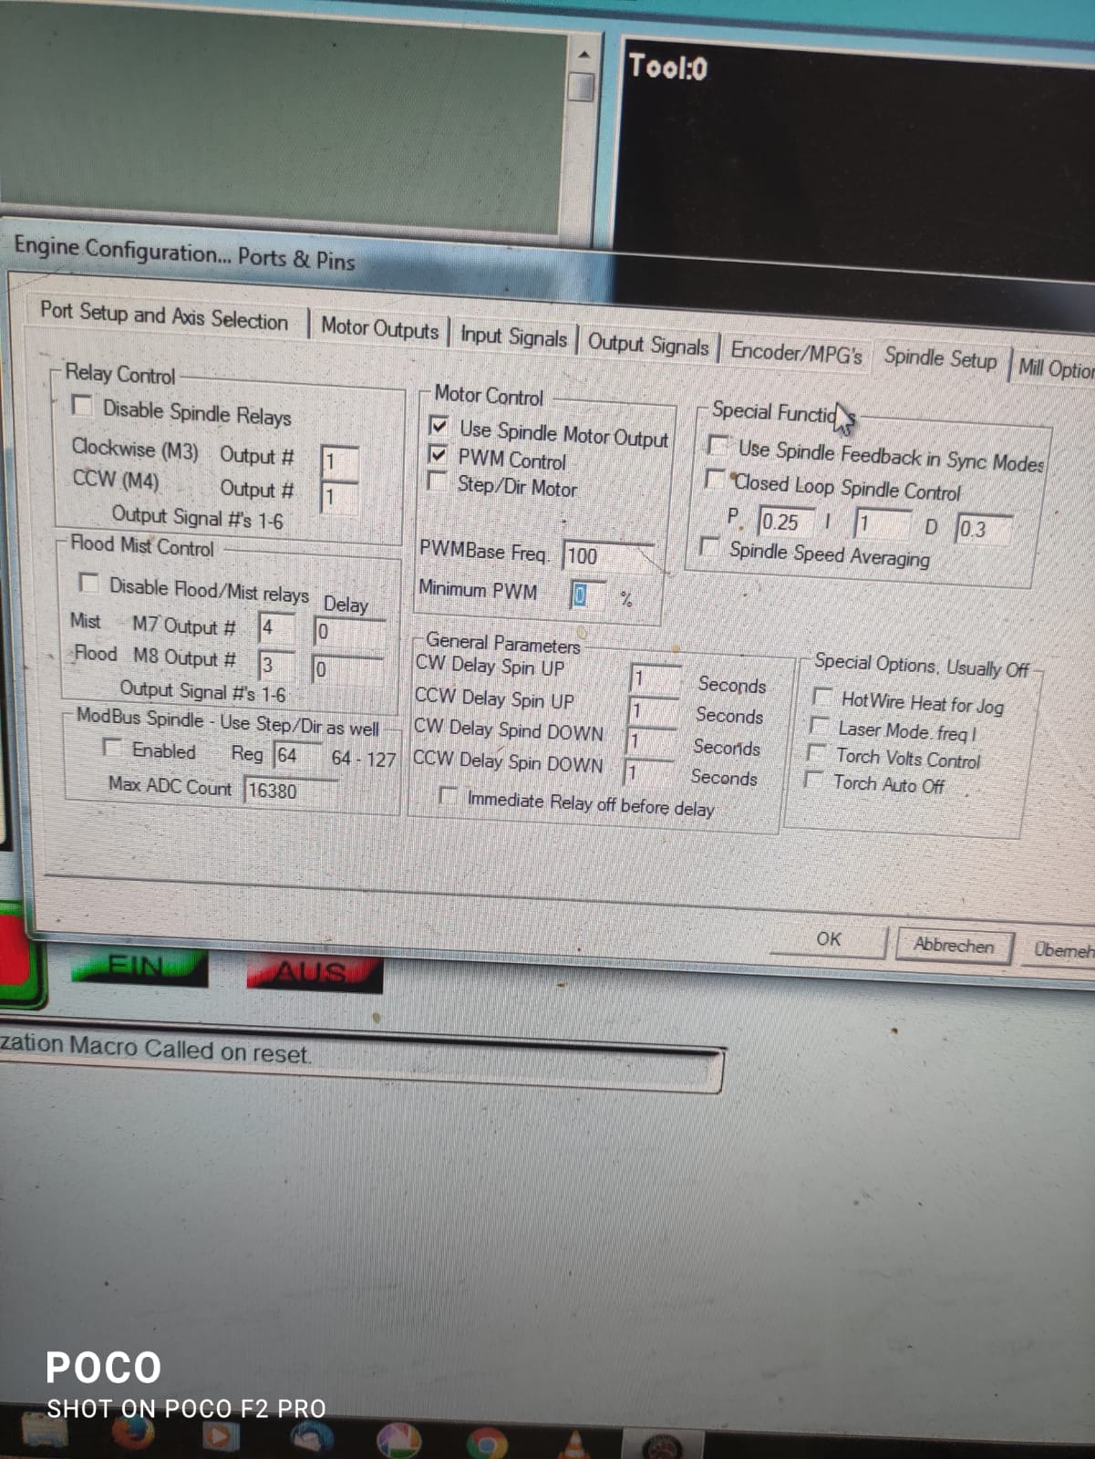This screenshot has width=1095, height=1459.
Task: Confirm the dialog with OK
Action: pos(829,939)
